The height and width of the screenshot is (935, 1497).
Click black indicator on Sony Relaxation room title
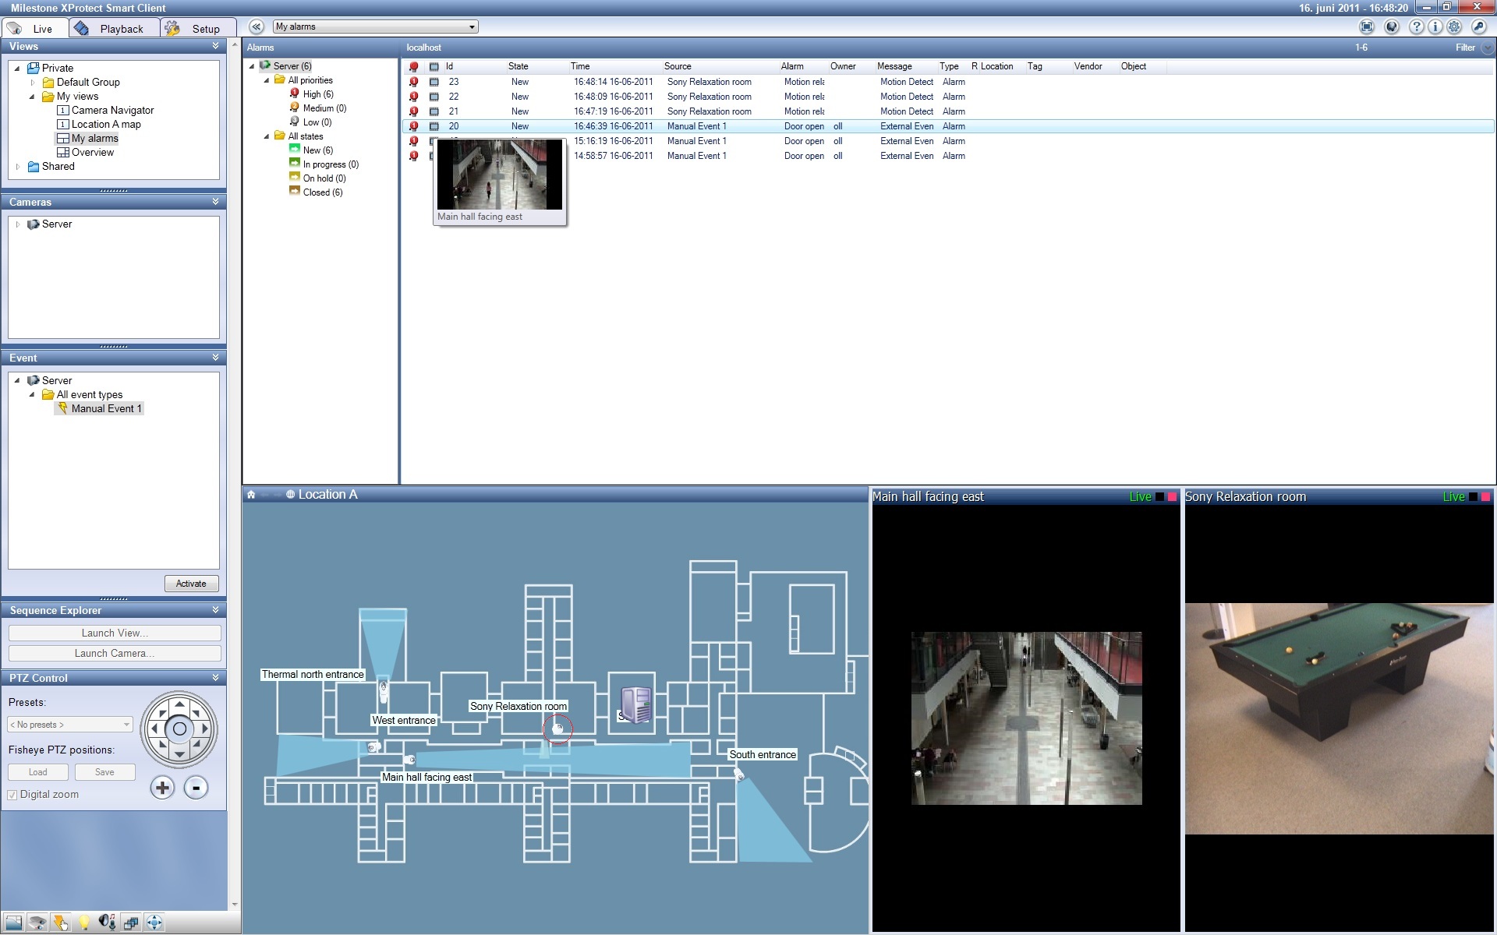point(1473,497)
